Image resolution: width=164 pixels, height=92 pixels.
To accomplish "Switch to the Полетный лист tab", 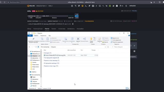I will (38, 29).
